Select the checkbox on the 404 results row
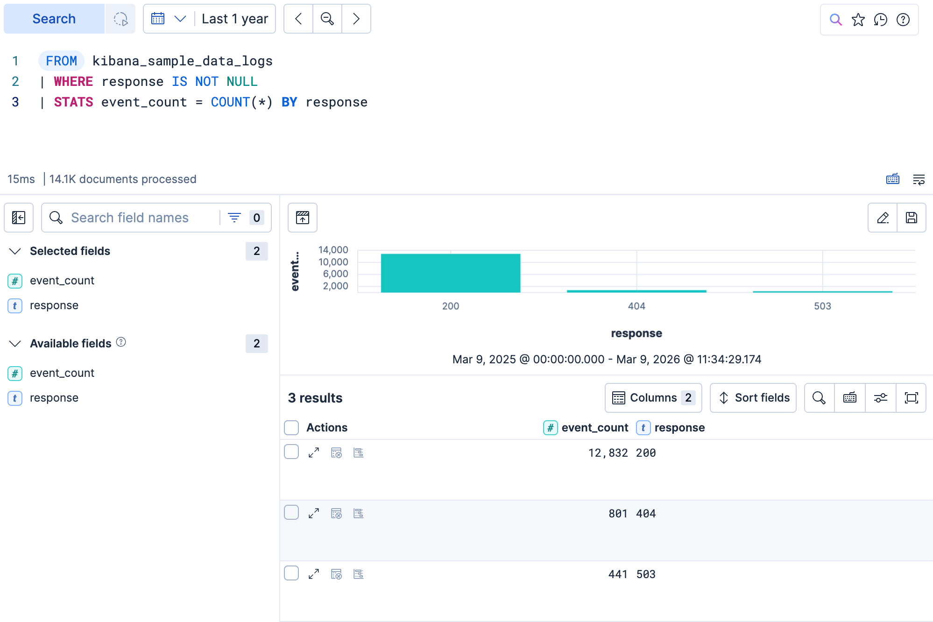Screen dimensions: 933x622 tap(291, 512)
